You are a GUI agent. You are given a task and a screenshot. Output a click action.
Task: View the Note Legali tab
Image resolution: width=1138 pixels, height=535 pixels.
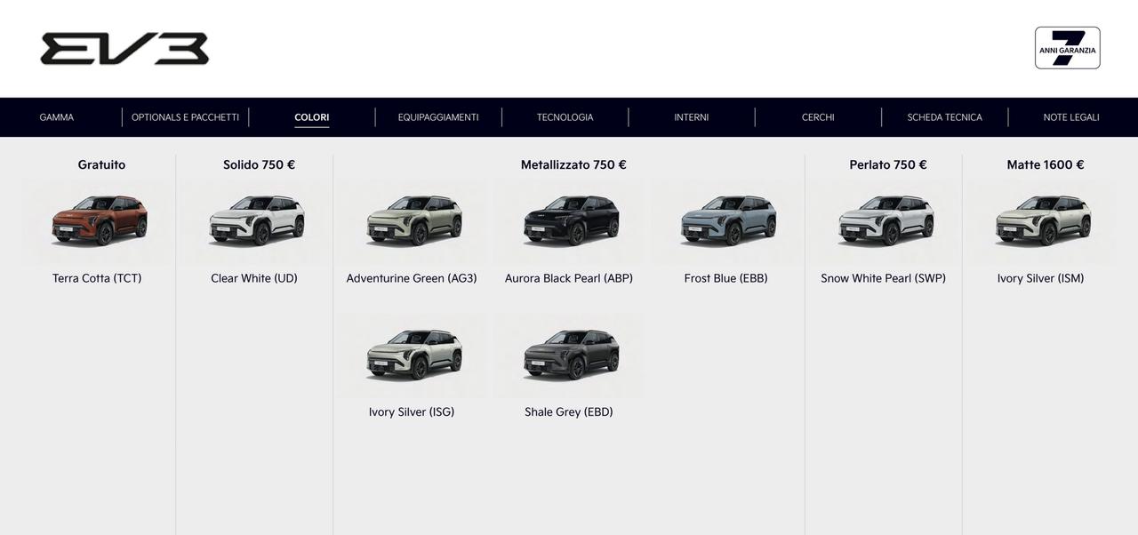tap(1071, 117)
